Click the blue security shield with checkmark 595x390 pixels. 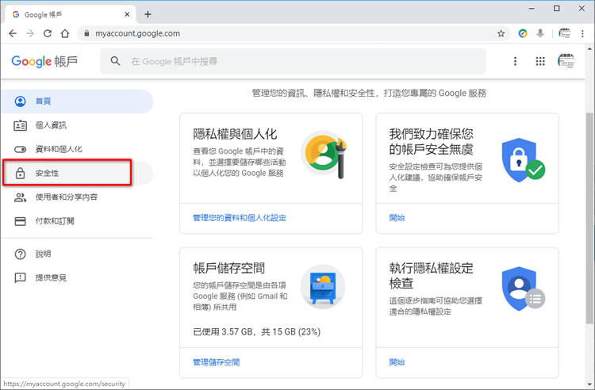tap(523, 160)
